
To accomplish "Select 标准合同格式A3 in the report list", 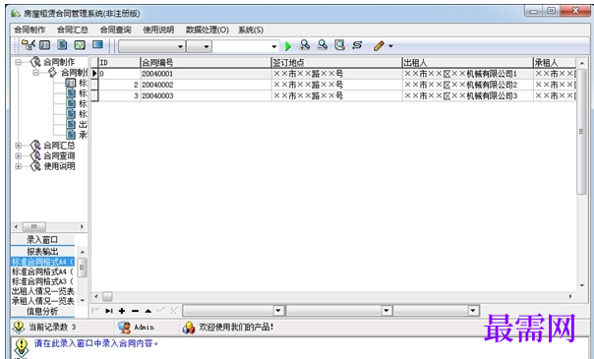I will (x=42, y=281).
